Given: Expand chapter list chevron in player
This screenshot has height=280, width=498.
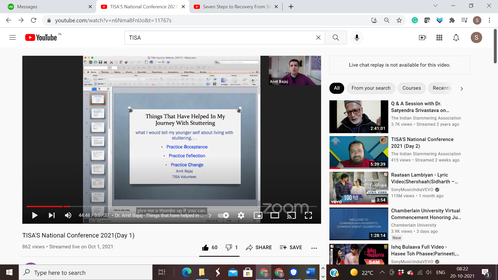Looking at the screenshot, I should pyautogui.click(x=210, y=215).
